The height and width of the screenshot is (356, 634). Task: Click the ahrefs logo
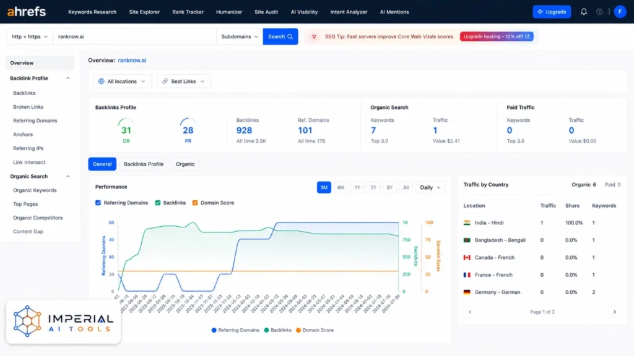(x=27, y=12)
